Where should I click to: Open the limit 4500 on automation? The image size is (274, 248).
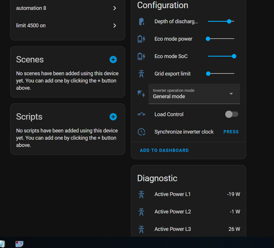67,26
